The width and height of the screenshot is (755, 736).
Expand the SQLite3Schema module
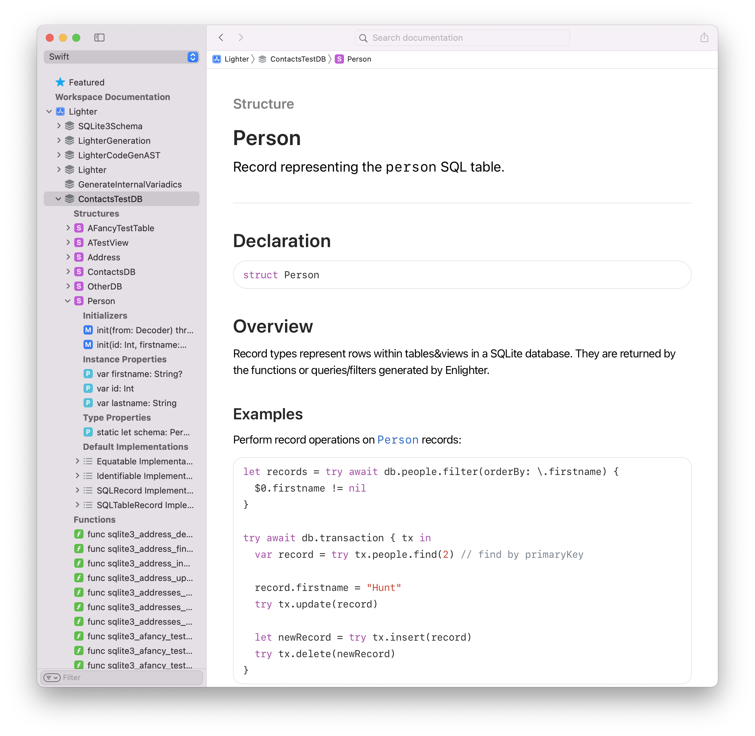click(x=59, y=126)
